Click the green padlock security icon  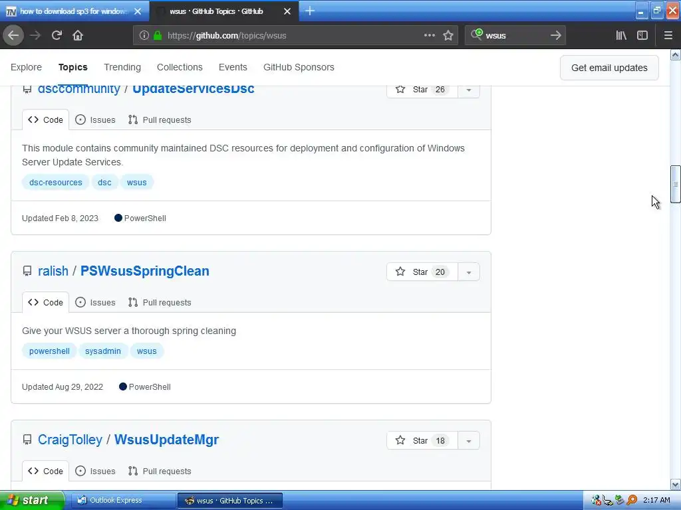tap(158, 35)
